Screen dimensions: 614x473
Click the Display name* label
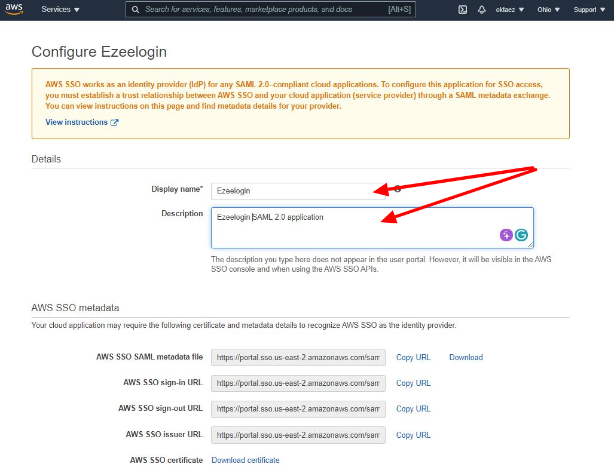[177, 189]
